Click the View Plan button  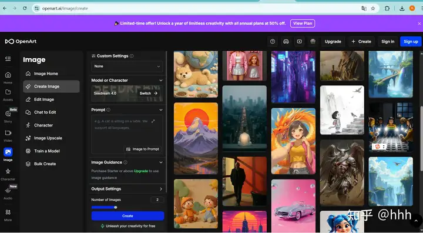[x=303, y=24]
